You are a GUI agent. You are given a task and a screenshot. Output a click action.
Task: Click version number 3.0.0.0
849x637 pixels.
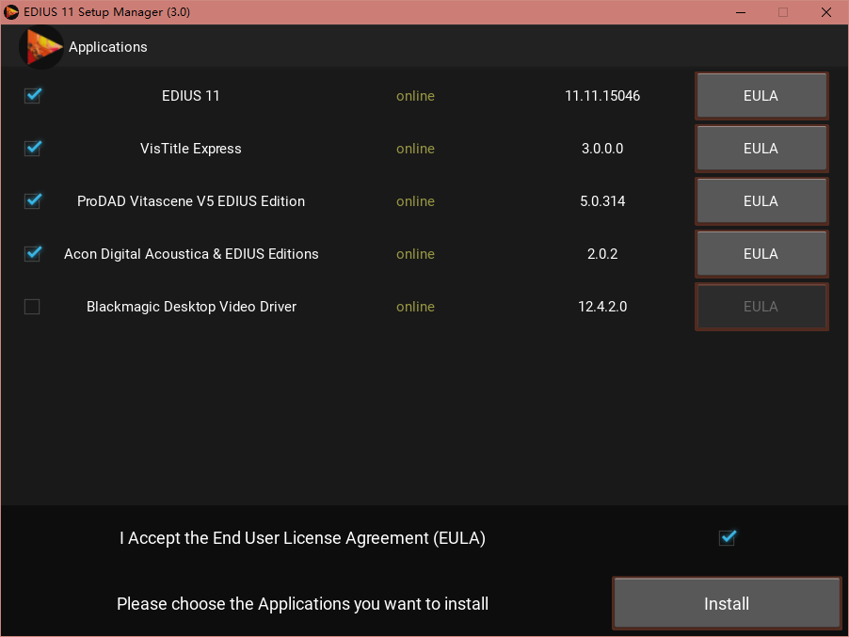pos(602,149)
